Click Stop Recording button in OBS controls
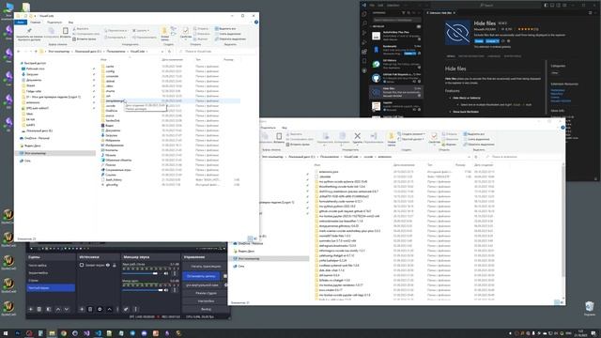Viewport: 601px width, 338px height. [x=201, y=276]
